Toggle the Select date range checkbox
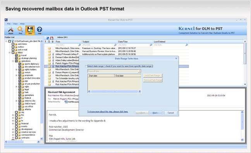The image size is (251, 153). [x=86, y=66]
